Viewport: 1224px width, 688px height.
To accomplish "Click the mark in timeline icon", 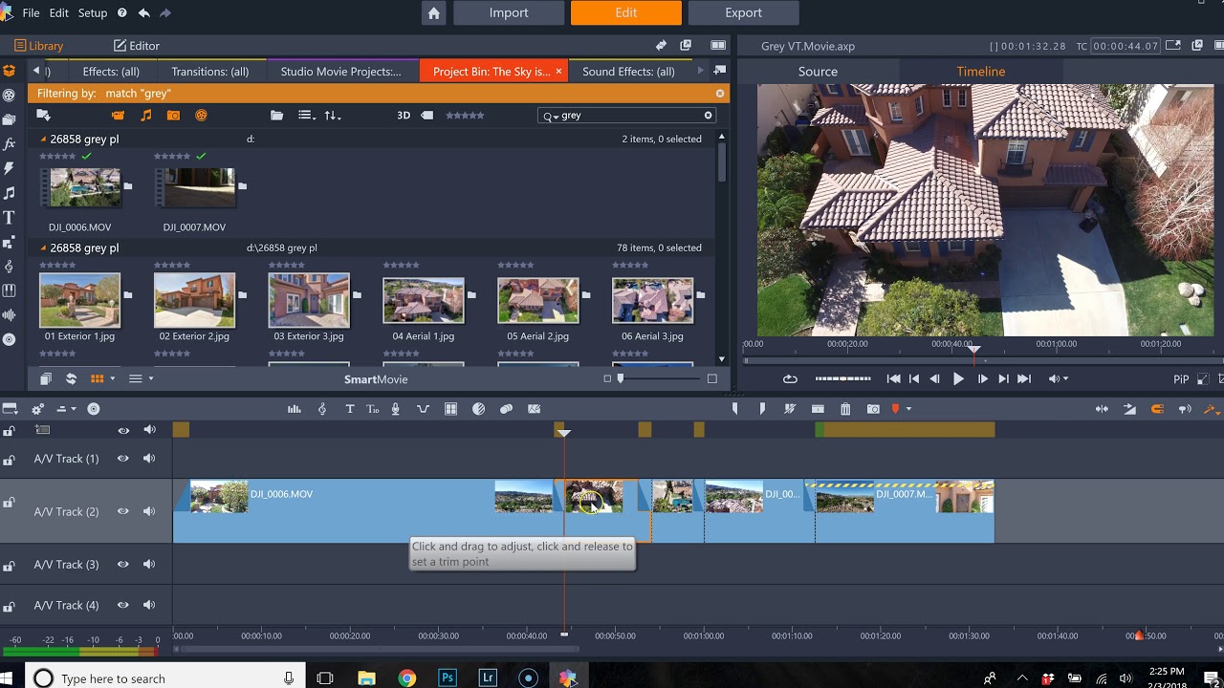I will pyautogui.click(x=734, y=409).
